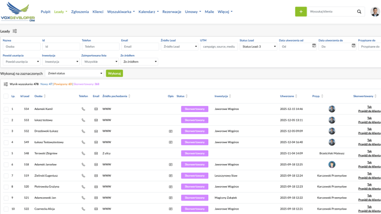Select all leads with header checkbox
The height and width of the screenshot is (214, 381).
[x=5, y=96]
